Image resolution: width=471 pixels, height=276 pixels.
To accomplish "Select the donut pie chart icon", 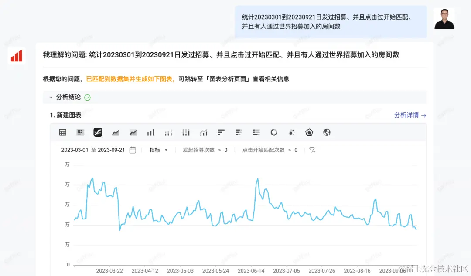I will pyautogui.click(x=274, y=132).
